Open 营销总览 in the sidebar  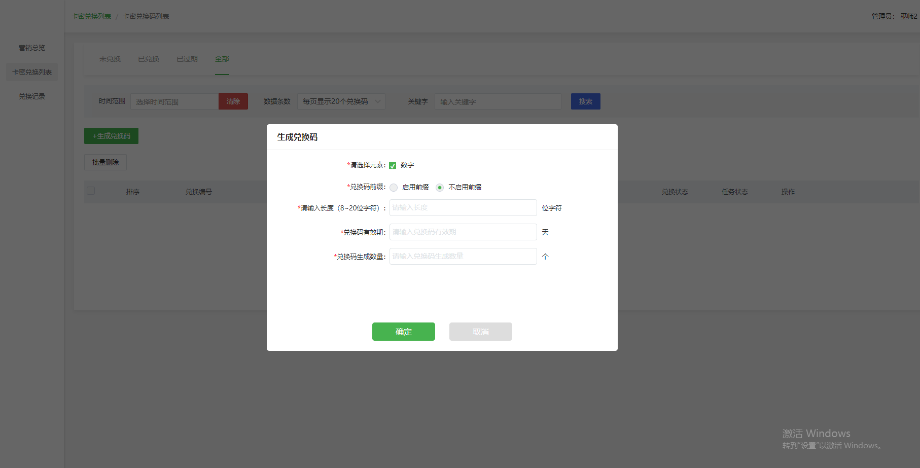pyautogui.click(x=32, y=48)
